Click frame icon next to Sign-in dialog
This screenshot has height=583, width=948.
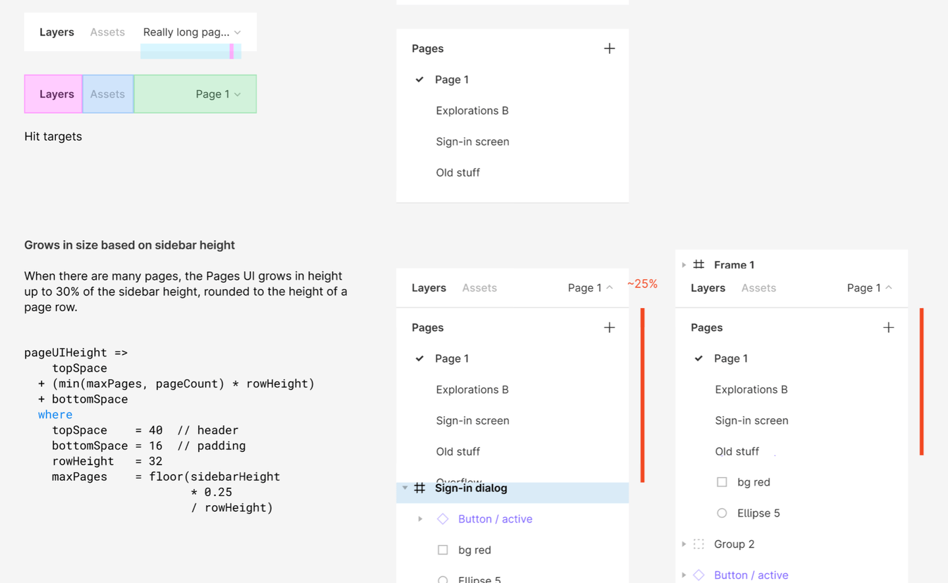tap(419, 488)
